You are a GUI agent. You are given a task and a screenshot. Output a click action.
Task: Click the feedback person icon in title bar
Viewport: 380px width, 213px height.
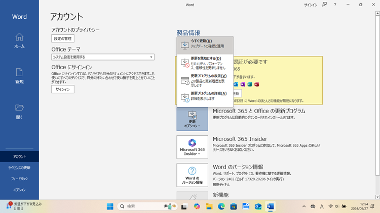click(x=324, y=5)
